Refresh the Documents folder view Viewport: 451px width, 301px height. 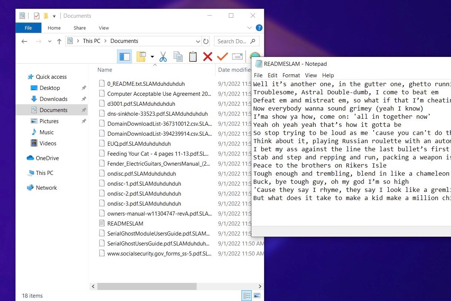(206, 41)
